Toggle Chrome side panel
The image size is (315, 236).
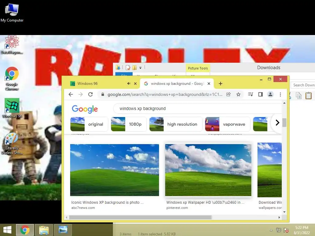coord(261,94)
